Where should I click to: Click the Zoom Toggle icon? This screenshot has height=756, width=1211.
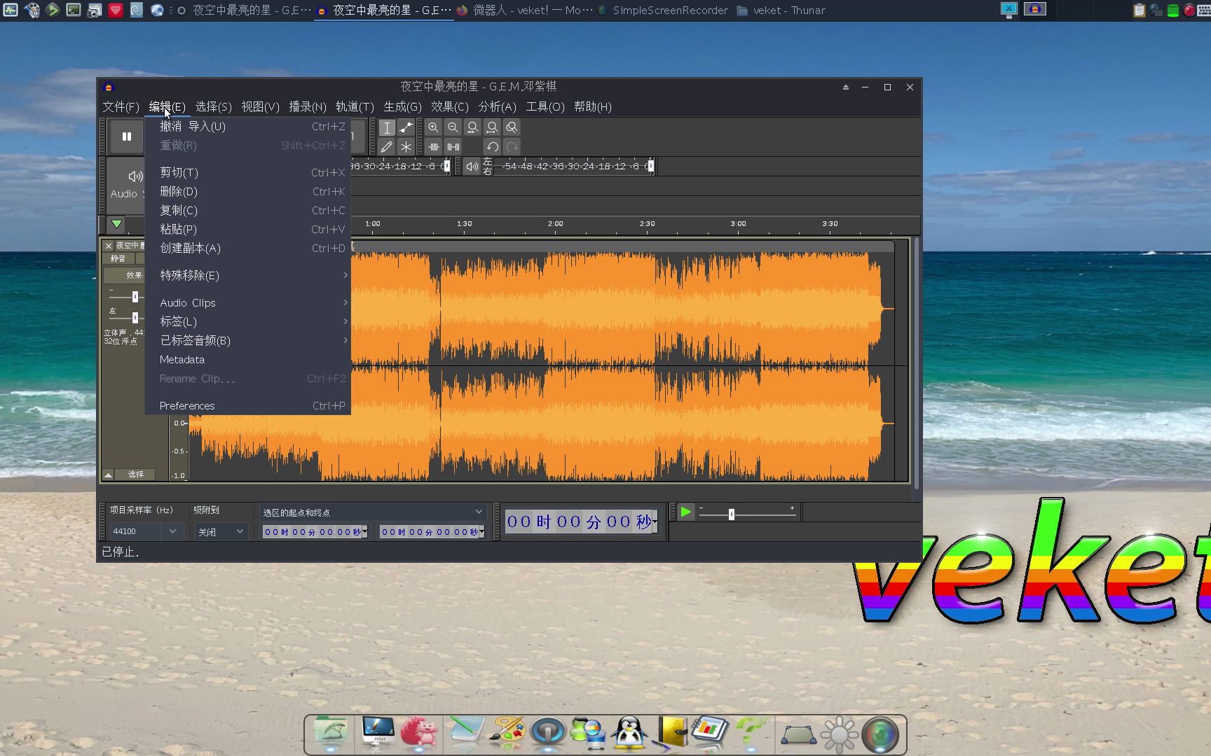click(512, 127)
